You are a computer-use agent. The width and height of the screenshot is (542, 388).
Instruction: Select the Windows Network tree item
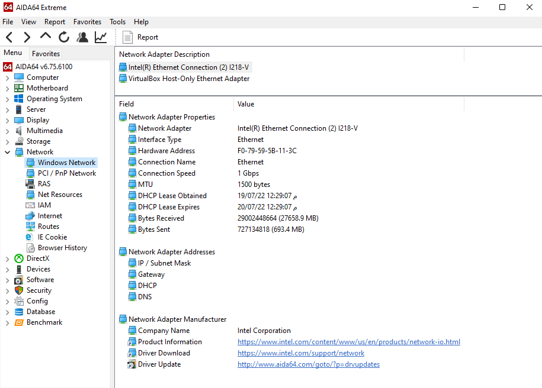click(x=66, y=163)
